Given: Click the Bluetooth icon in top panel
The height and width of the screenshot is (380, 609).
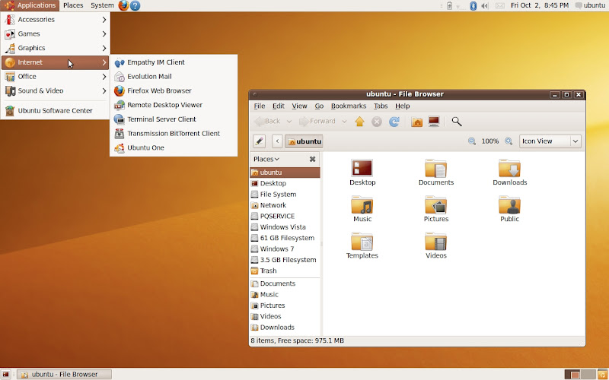Looking at the screenshot, I should (x=473, y=5).
